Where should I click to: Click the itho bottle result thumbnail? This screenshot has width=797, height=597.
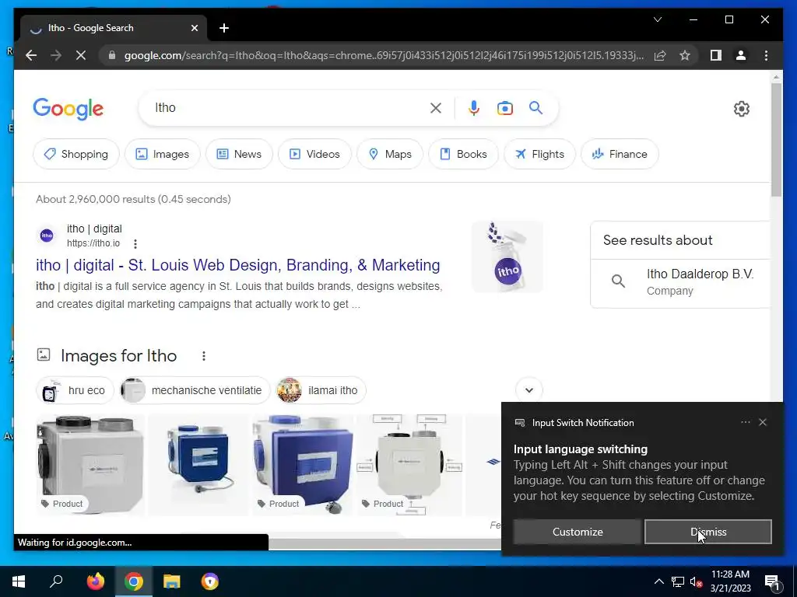(507, 257)
